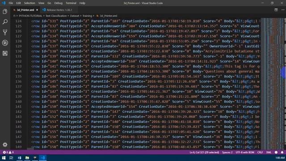The height and width of the screenshot is (161, 286).
Task: Open the Source Control view
Action: (x=5, y=32)
